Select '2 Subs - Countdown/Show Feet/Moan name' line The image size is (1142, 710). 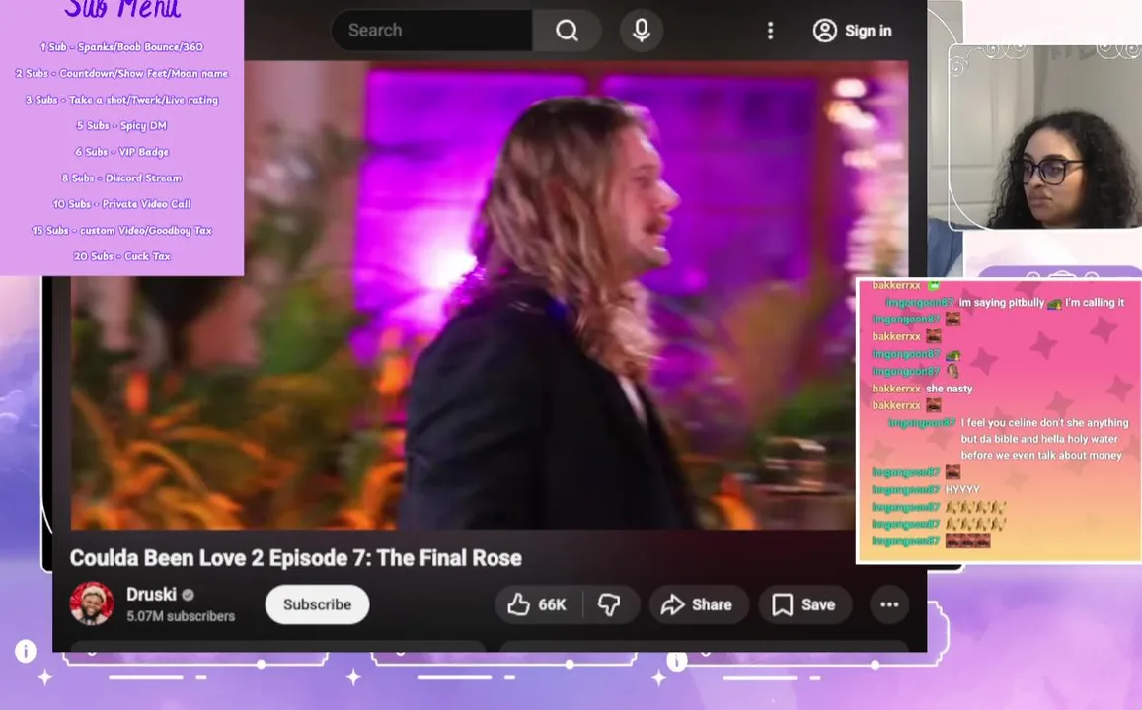(121, 74)
